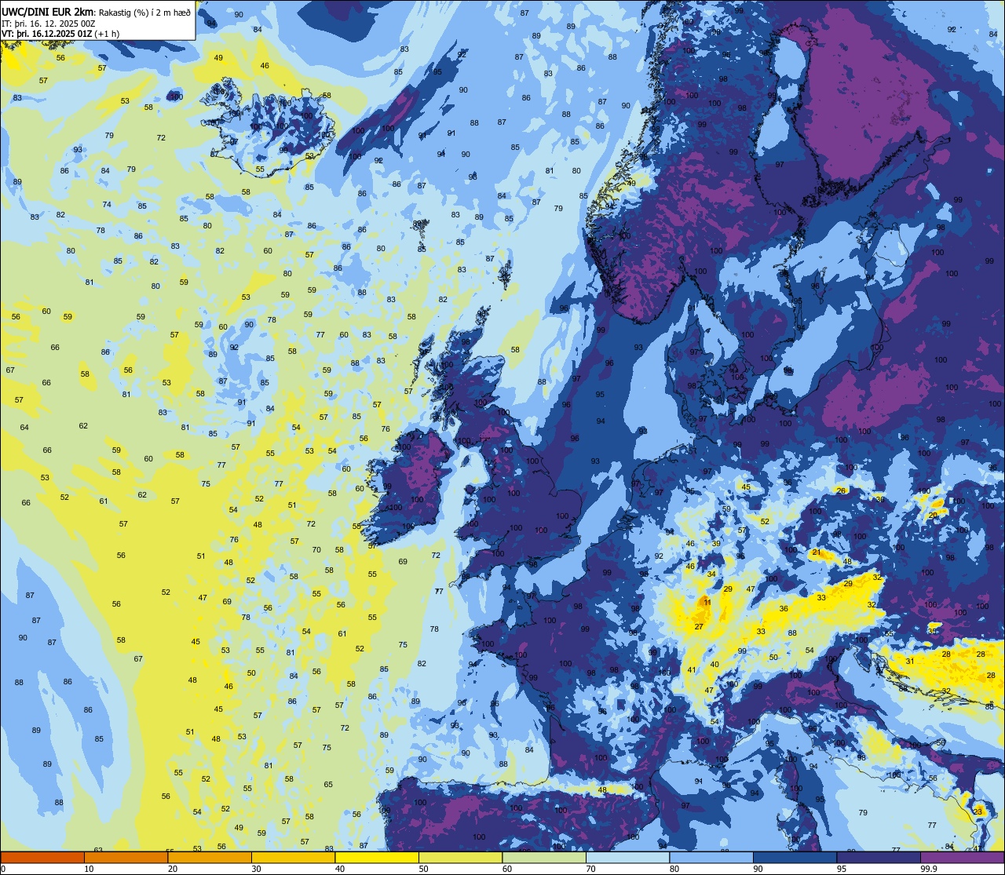Click the 60–70 pale green legend swatch
The height and width of the screenshot is (875, 1005).
click(x=544, y=857)
